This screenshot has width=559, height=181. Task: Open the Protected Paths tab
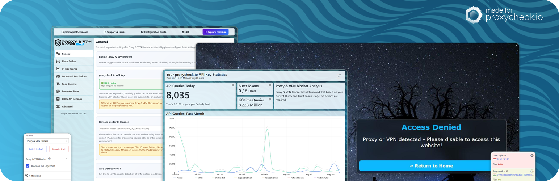point(74,92)
